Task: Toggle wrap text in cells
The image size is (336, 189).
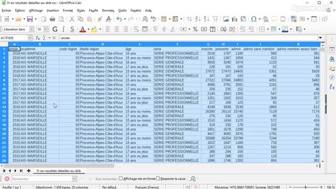Action: (136, 29)
